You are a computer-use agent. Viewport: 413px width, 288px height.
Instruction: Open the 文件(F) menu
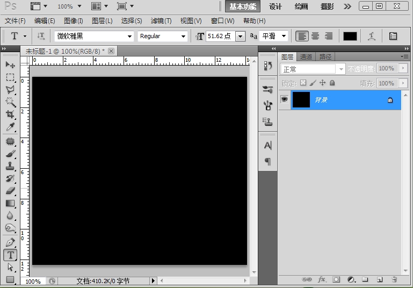point(15,21)
